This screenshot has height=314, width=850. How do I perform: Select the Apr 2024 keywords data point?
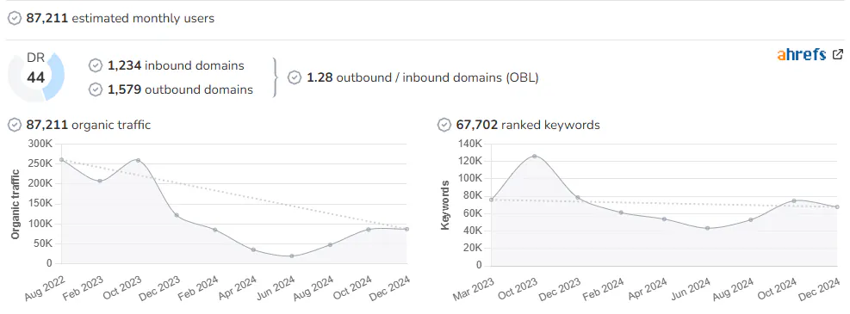(664, 219)
